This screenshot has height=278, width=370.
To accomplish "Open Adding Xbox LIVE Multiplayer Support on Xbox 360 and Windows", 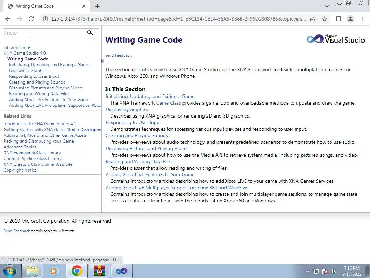I will click(177, 188).
